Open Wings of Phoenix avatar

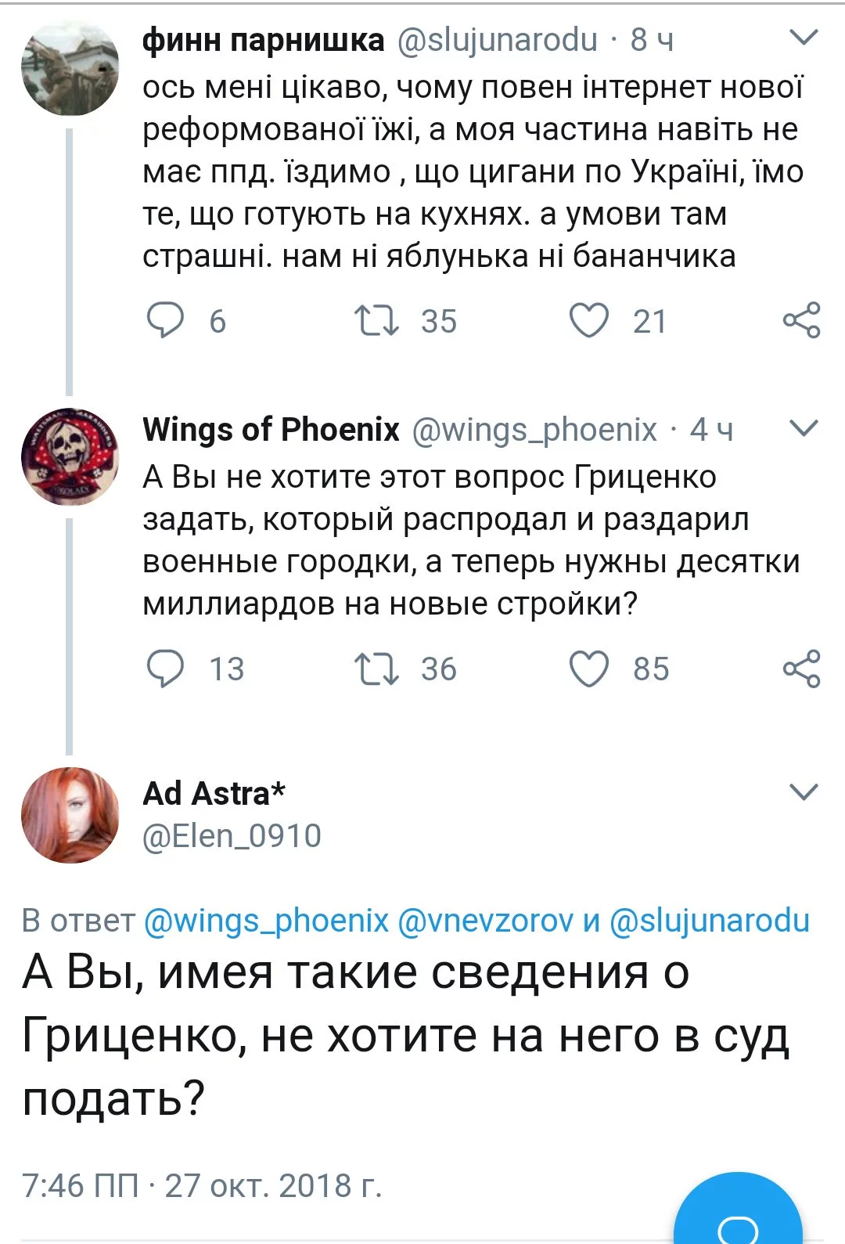pyautogui.click(x=70, y=456)
